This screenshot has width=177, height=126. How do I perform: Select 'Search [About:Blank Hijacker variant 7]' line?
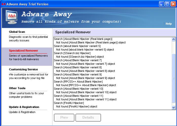(x=78, y=60)
